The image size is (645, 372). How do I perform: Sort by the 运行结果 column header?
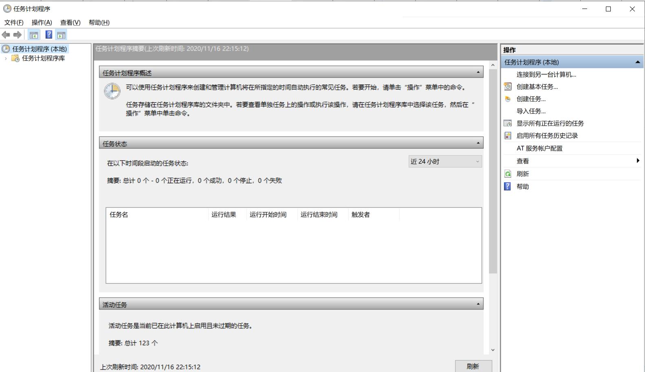(x=227, y=215)
